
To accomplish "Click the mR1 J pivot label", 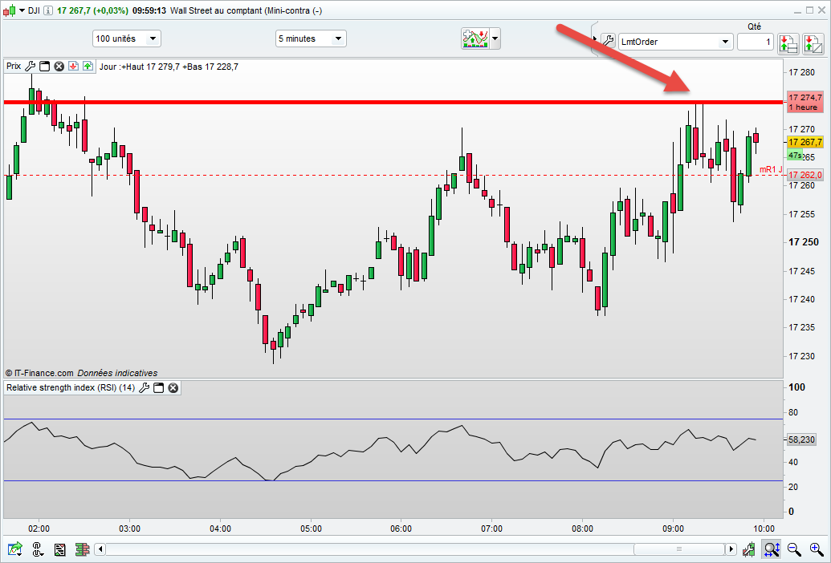I will (x=771, y=169).
